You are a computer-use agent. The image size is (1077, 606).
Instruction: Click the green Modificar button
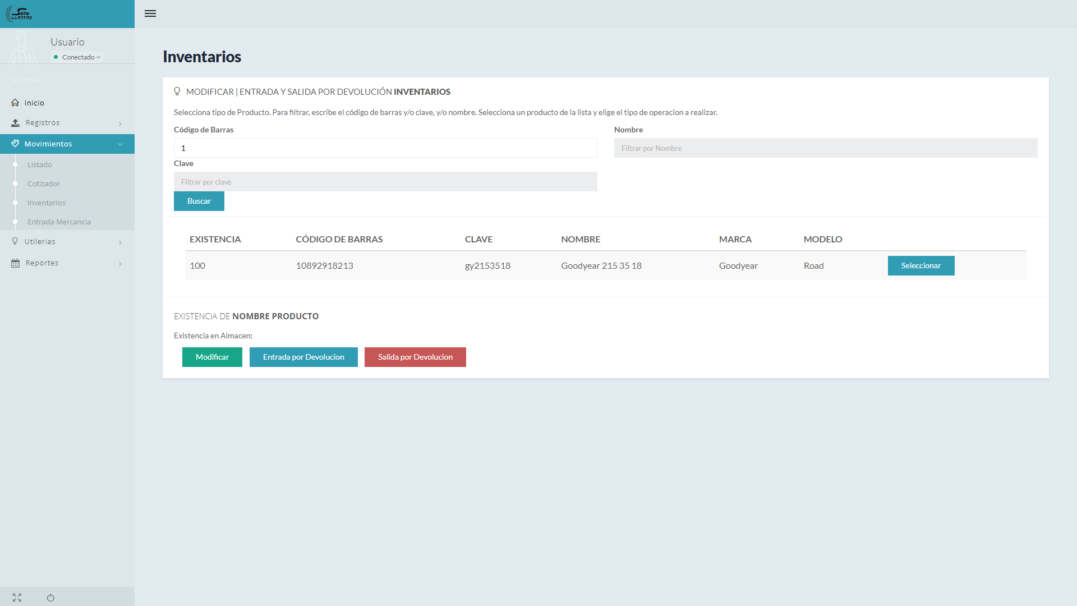click(x=212, y=357)
